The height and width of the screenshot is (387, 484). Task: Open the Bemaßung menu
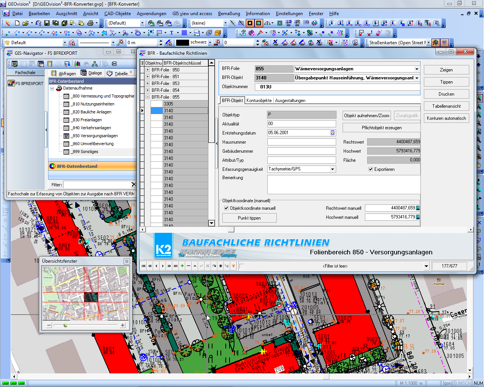pyautogui.click(x=229, y=14)
